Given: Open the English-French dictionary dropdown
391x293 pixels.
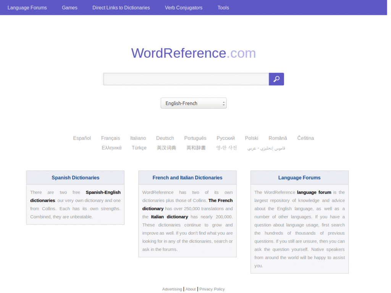Looking at the screenshot, I should (194, 103).
